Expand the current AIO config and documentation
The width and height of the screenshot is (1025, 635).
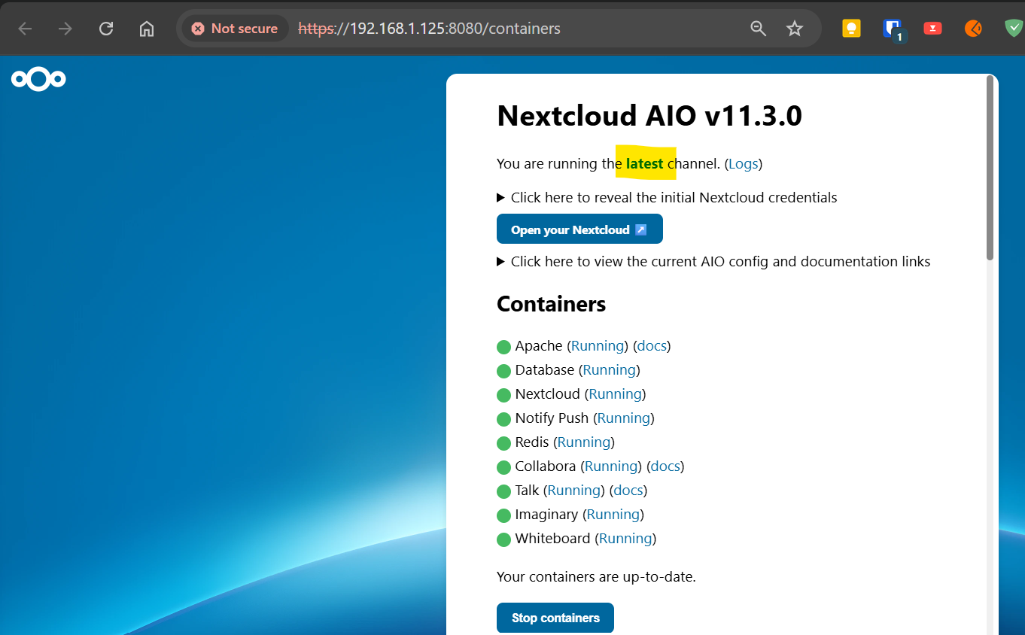tap(713, 262)
